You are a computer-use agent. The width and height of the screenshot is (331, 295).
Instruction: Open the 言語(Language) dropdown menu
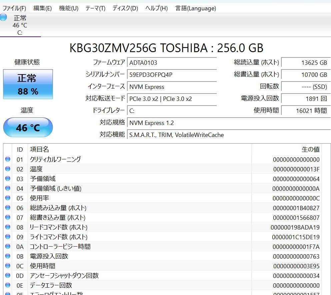coord(195,8)
